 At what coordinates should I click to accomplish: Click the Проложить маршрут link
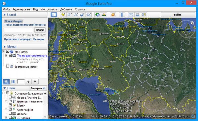[x=18, y=39]
